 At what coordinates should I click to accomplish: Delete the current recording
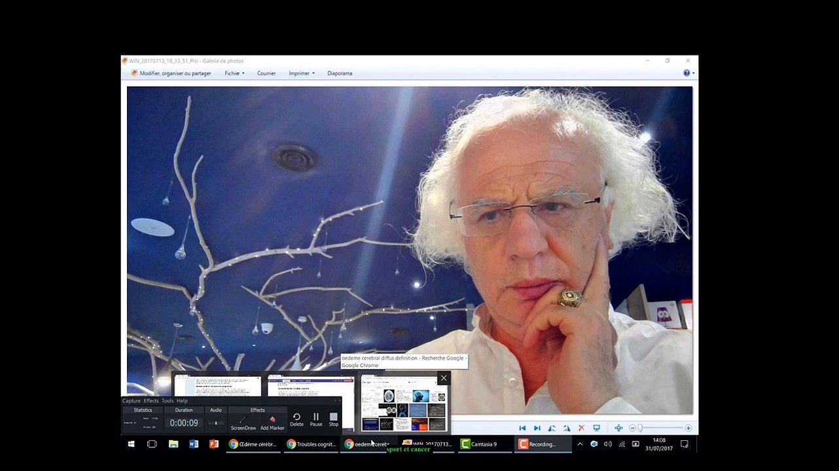coord(296,419)
